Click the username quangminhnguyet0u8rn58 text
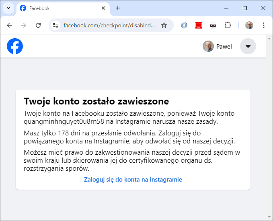This screenshot has width=273, height=221. click(64, 121)
